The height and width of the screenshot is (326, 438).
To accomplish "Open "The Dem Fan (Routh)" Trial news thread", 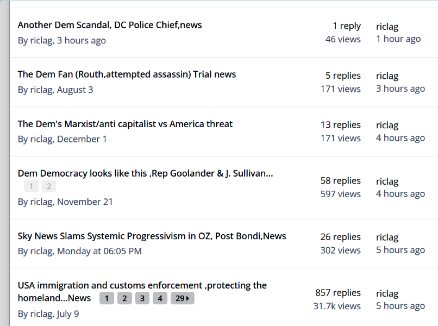I will click(127, 74).
